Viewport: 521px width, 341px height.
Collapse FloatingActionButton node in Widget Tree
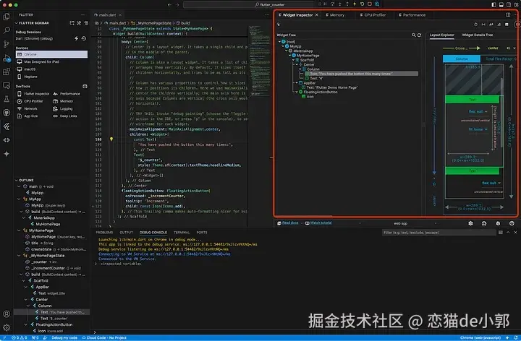pyautogui.click(x=297, y=92)
